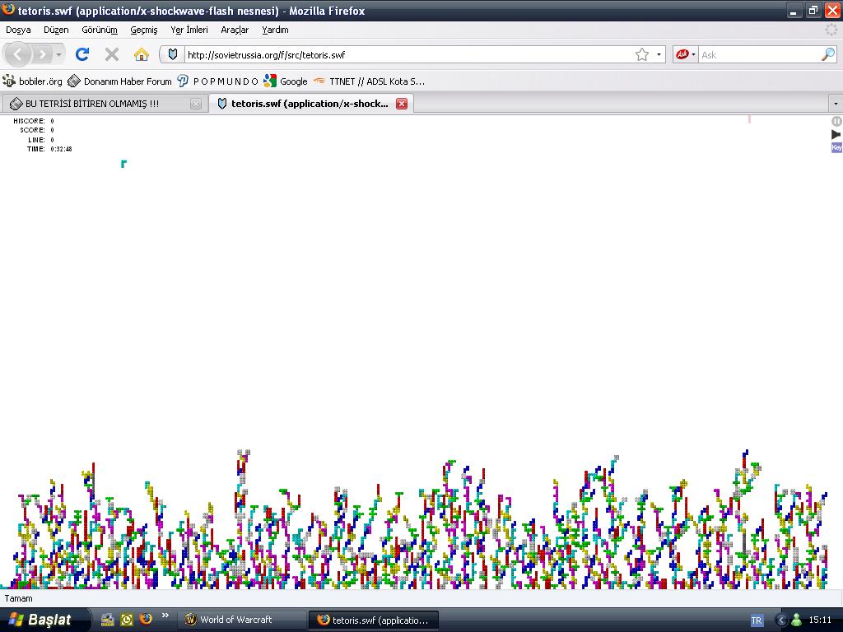
Task: Click the Tamam status bar text
Action: (x=18, y=598)
